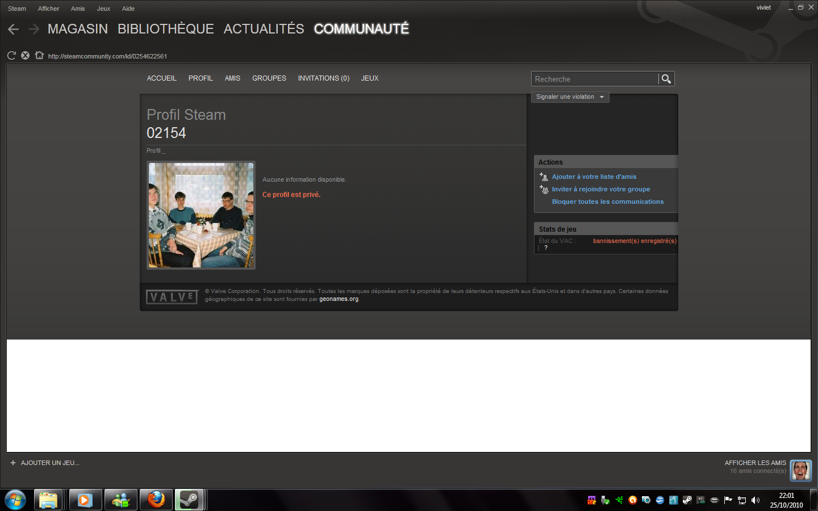Click the browser forward arrow
818x511 pixels.
pyautogui.click(x=34, y=29)
